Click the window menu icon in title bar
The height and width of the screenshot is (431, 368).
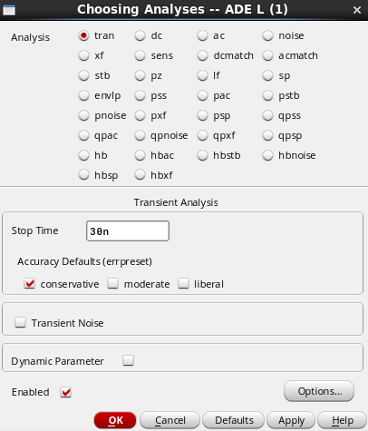point(9,10)
